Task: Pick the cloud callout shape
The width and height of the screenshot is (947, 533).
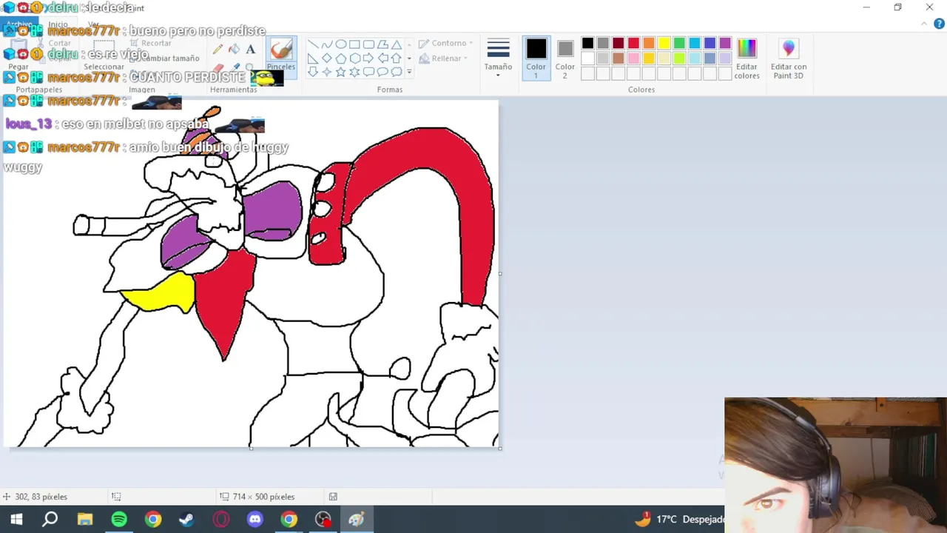Action: click(397, 72)
